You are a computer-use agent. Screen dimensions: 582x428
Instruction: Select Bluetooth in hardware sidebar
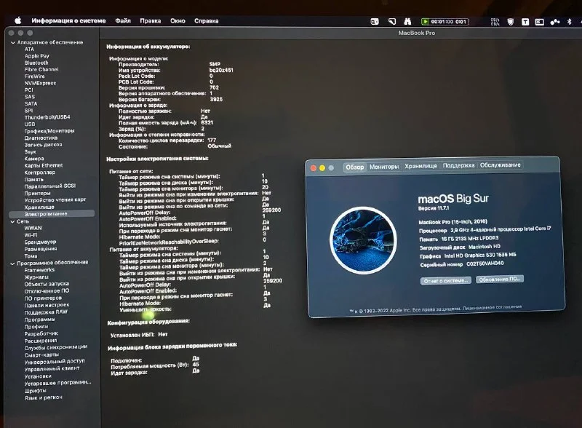pyautogui.click(x=36, y=63)
